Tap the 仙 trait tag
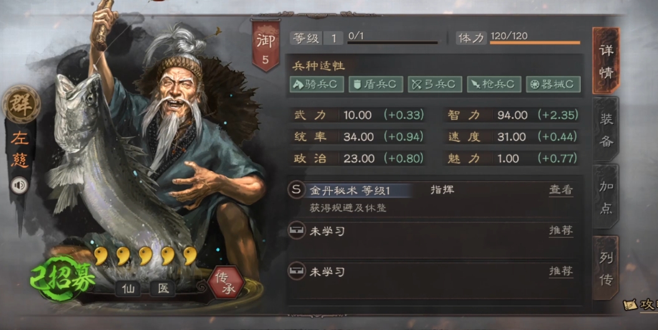 pyautogui.click(x=128, y=288)
